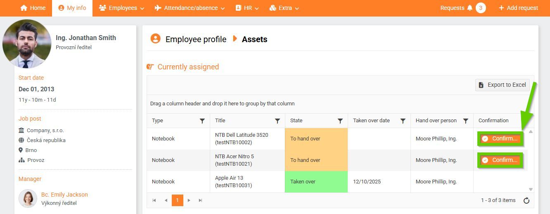Filter the Hand over person column
Screen dimensions: 550x214
click(x=466, y=121)
